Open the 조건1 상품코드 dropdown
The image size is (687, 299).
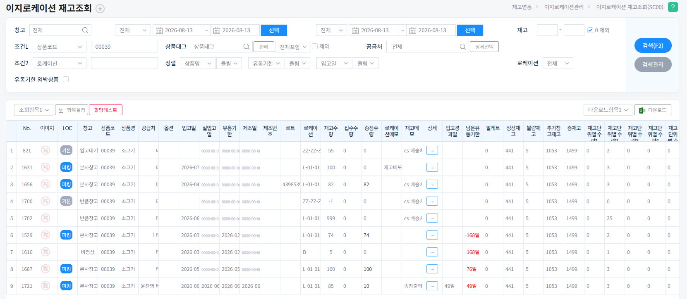coord(60,47)
